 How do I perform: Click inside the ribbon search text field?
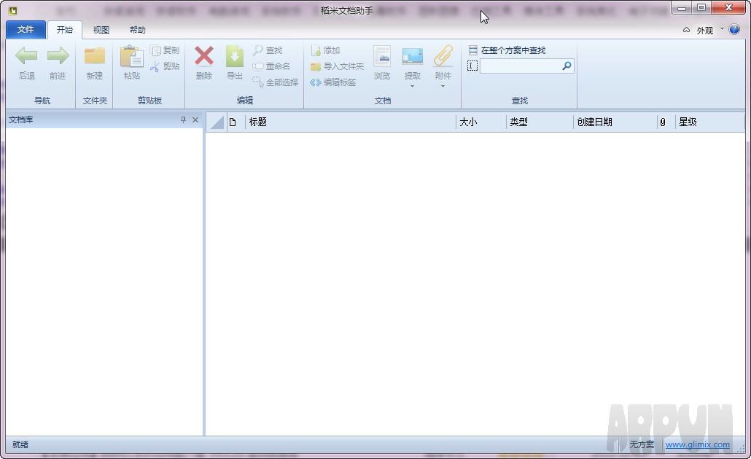pyautogui.click(x=519, y=66)
